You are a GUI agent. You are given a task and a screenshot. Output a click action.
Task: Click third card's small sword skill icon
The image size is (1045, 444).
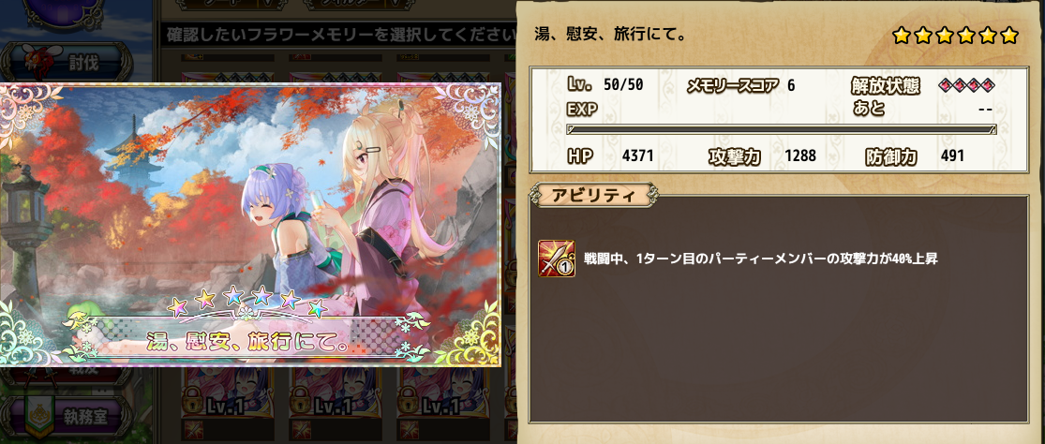click(408, 431)
